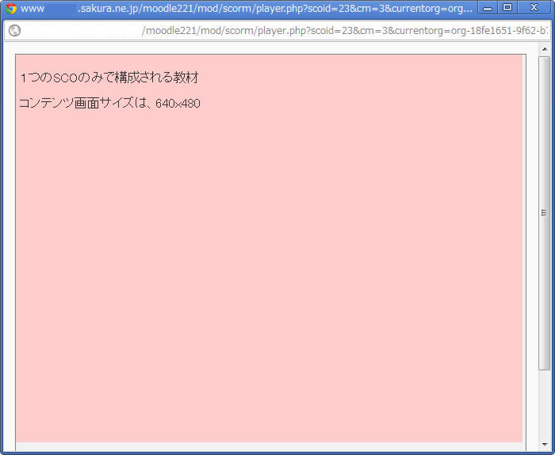Click the '640×480' size value in the content
The height and width of the screenshot is (455, 555).
click(x=178, y=104)
